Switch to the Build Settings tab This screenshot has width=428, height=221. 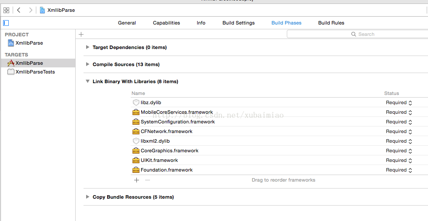pyautogui.click(x=239, y=23)
